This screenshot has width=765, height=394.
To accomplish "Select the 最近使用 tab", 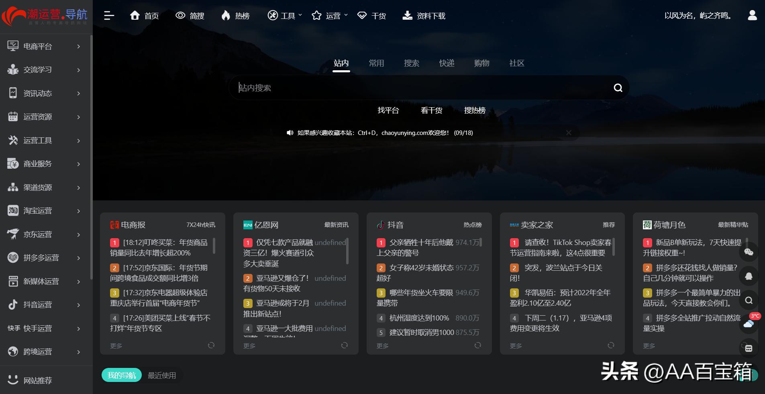I will pos(161,375).
